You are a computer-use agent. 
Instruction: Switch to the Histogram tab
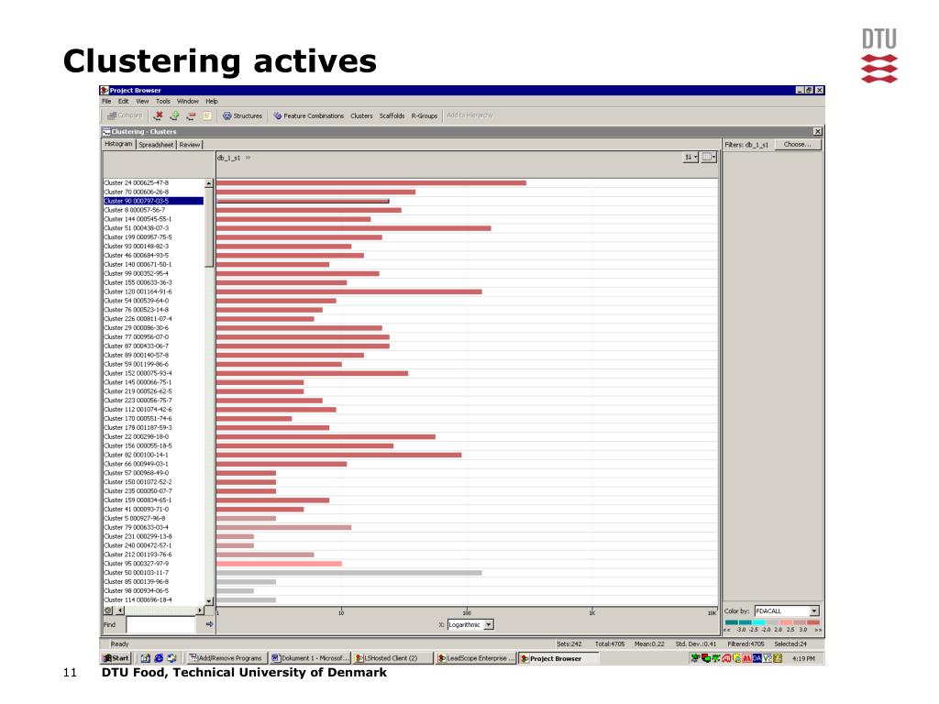pyautogui.click(x=118, y=144)
